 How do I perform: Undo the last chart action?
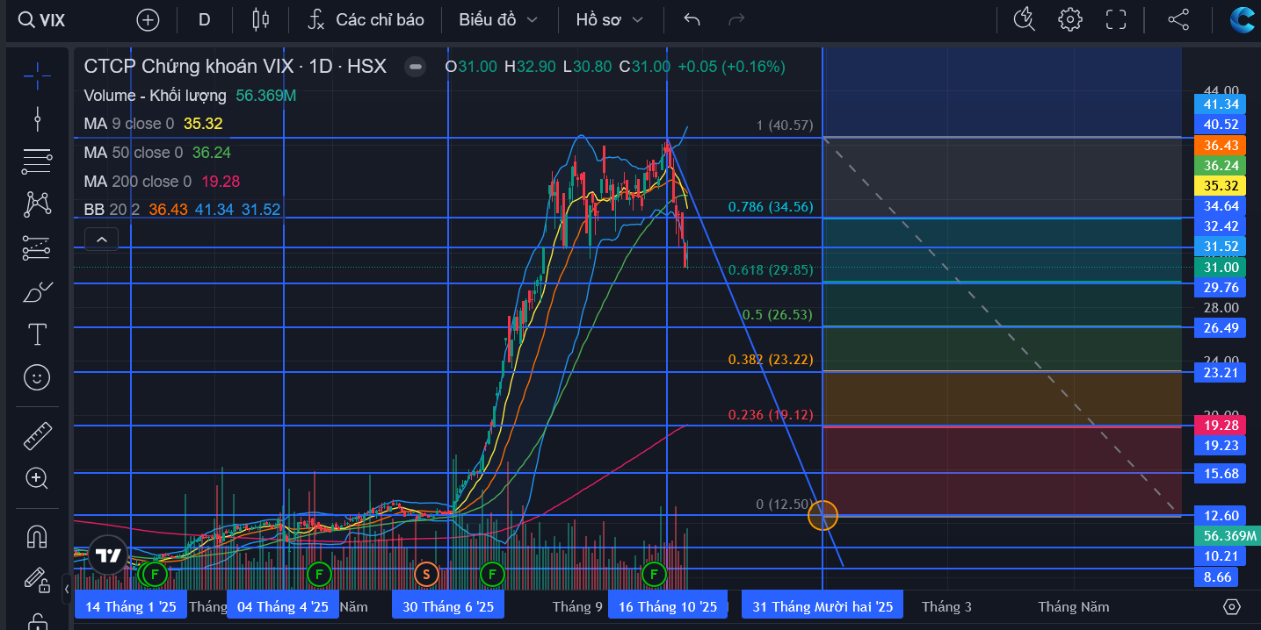pyautogui.click(x=692, y=19)
